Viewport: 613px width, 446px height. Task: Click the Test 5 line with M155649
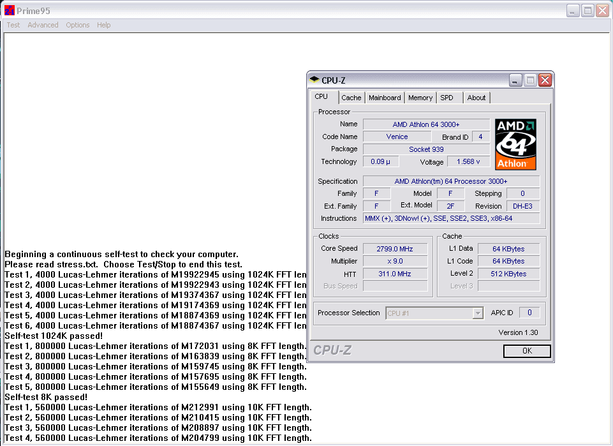[155, 387]
